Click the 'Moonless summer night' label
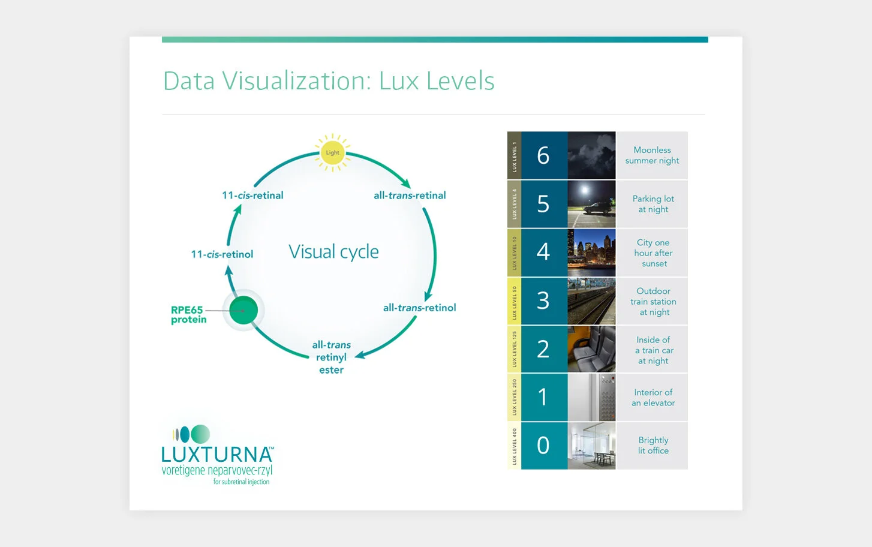This screenshot has height=547, width=872. [x=653, y=155]
